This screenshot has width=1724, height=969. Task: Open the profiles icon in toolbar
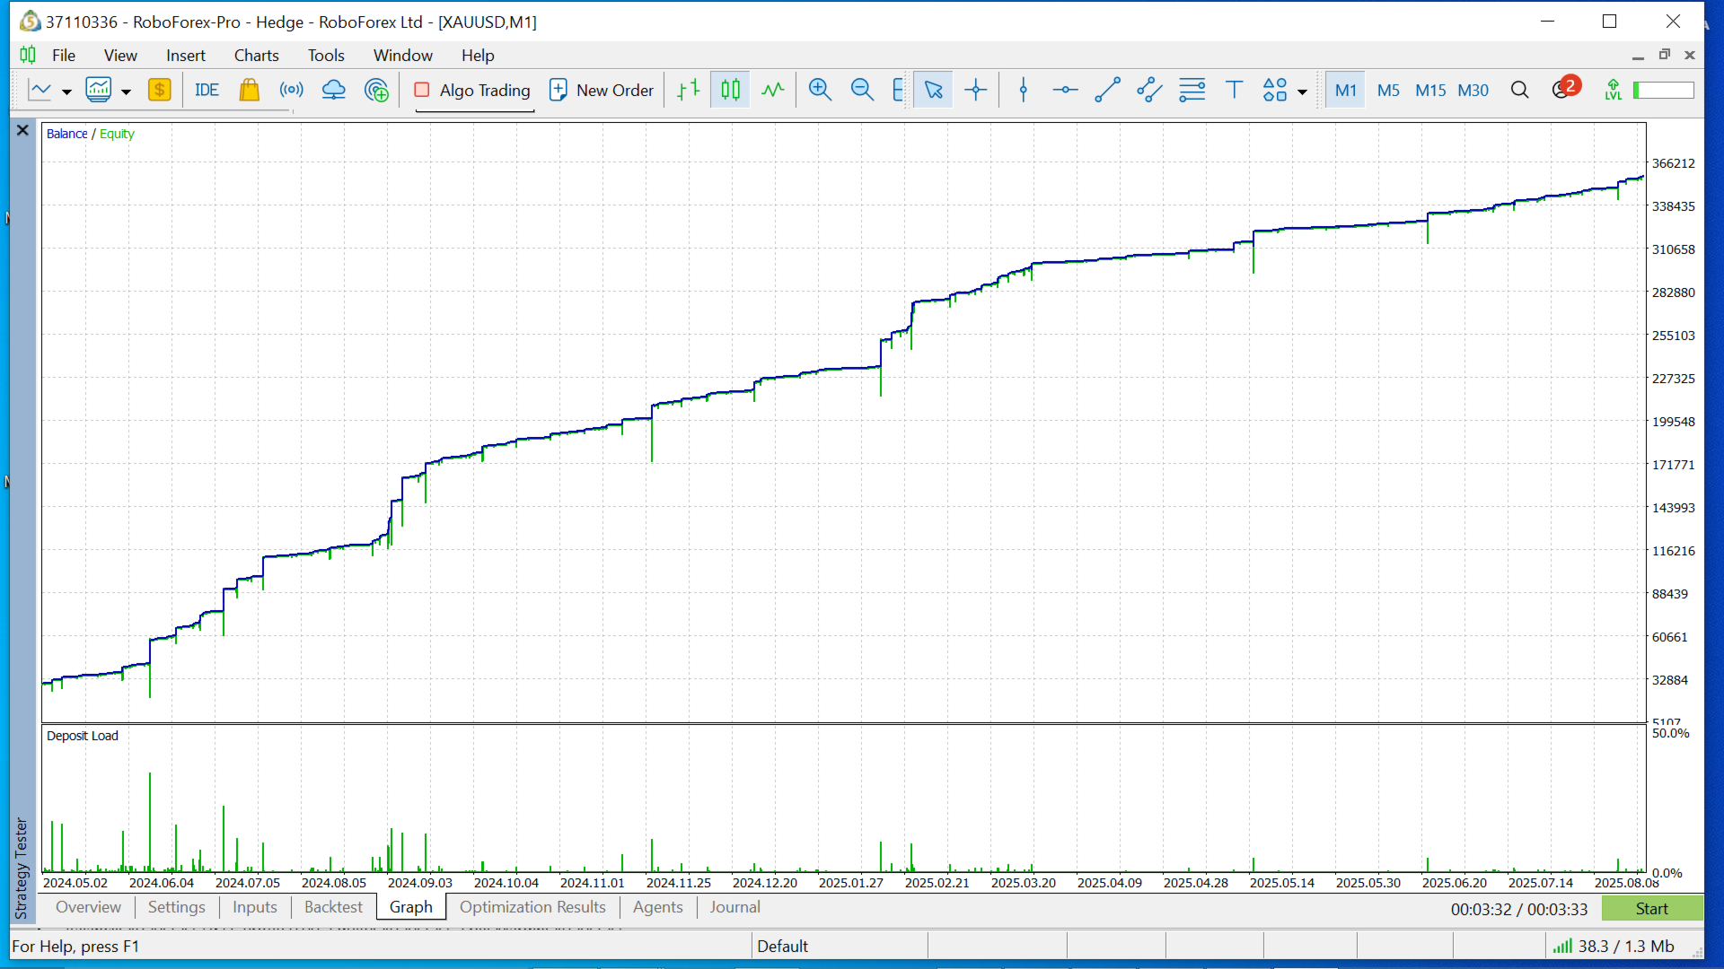[x=99, y=90]
